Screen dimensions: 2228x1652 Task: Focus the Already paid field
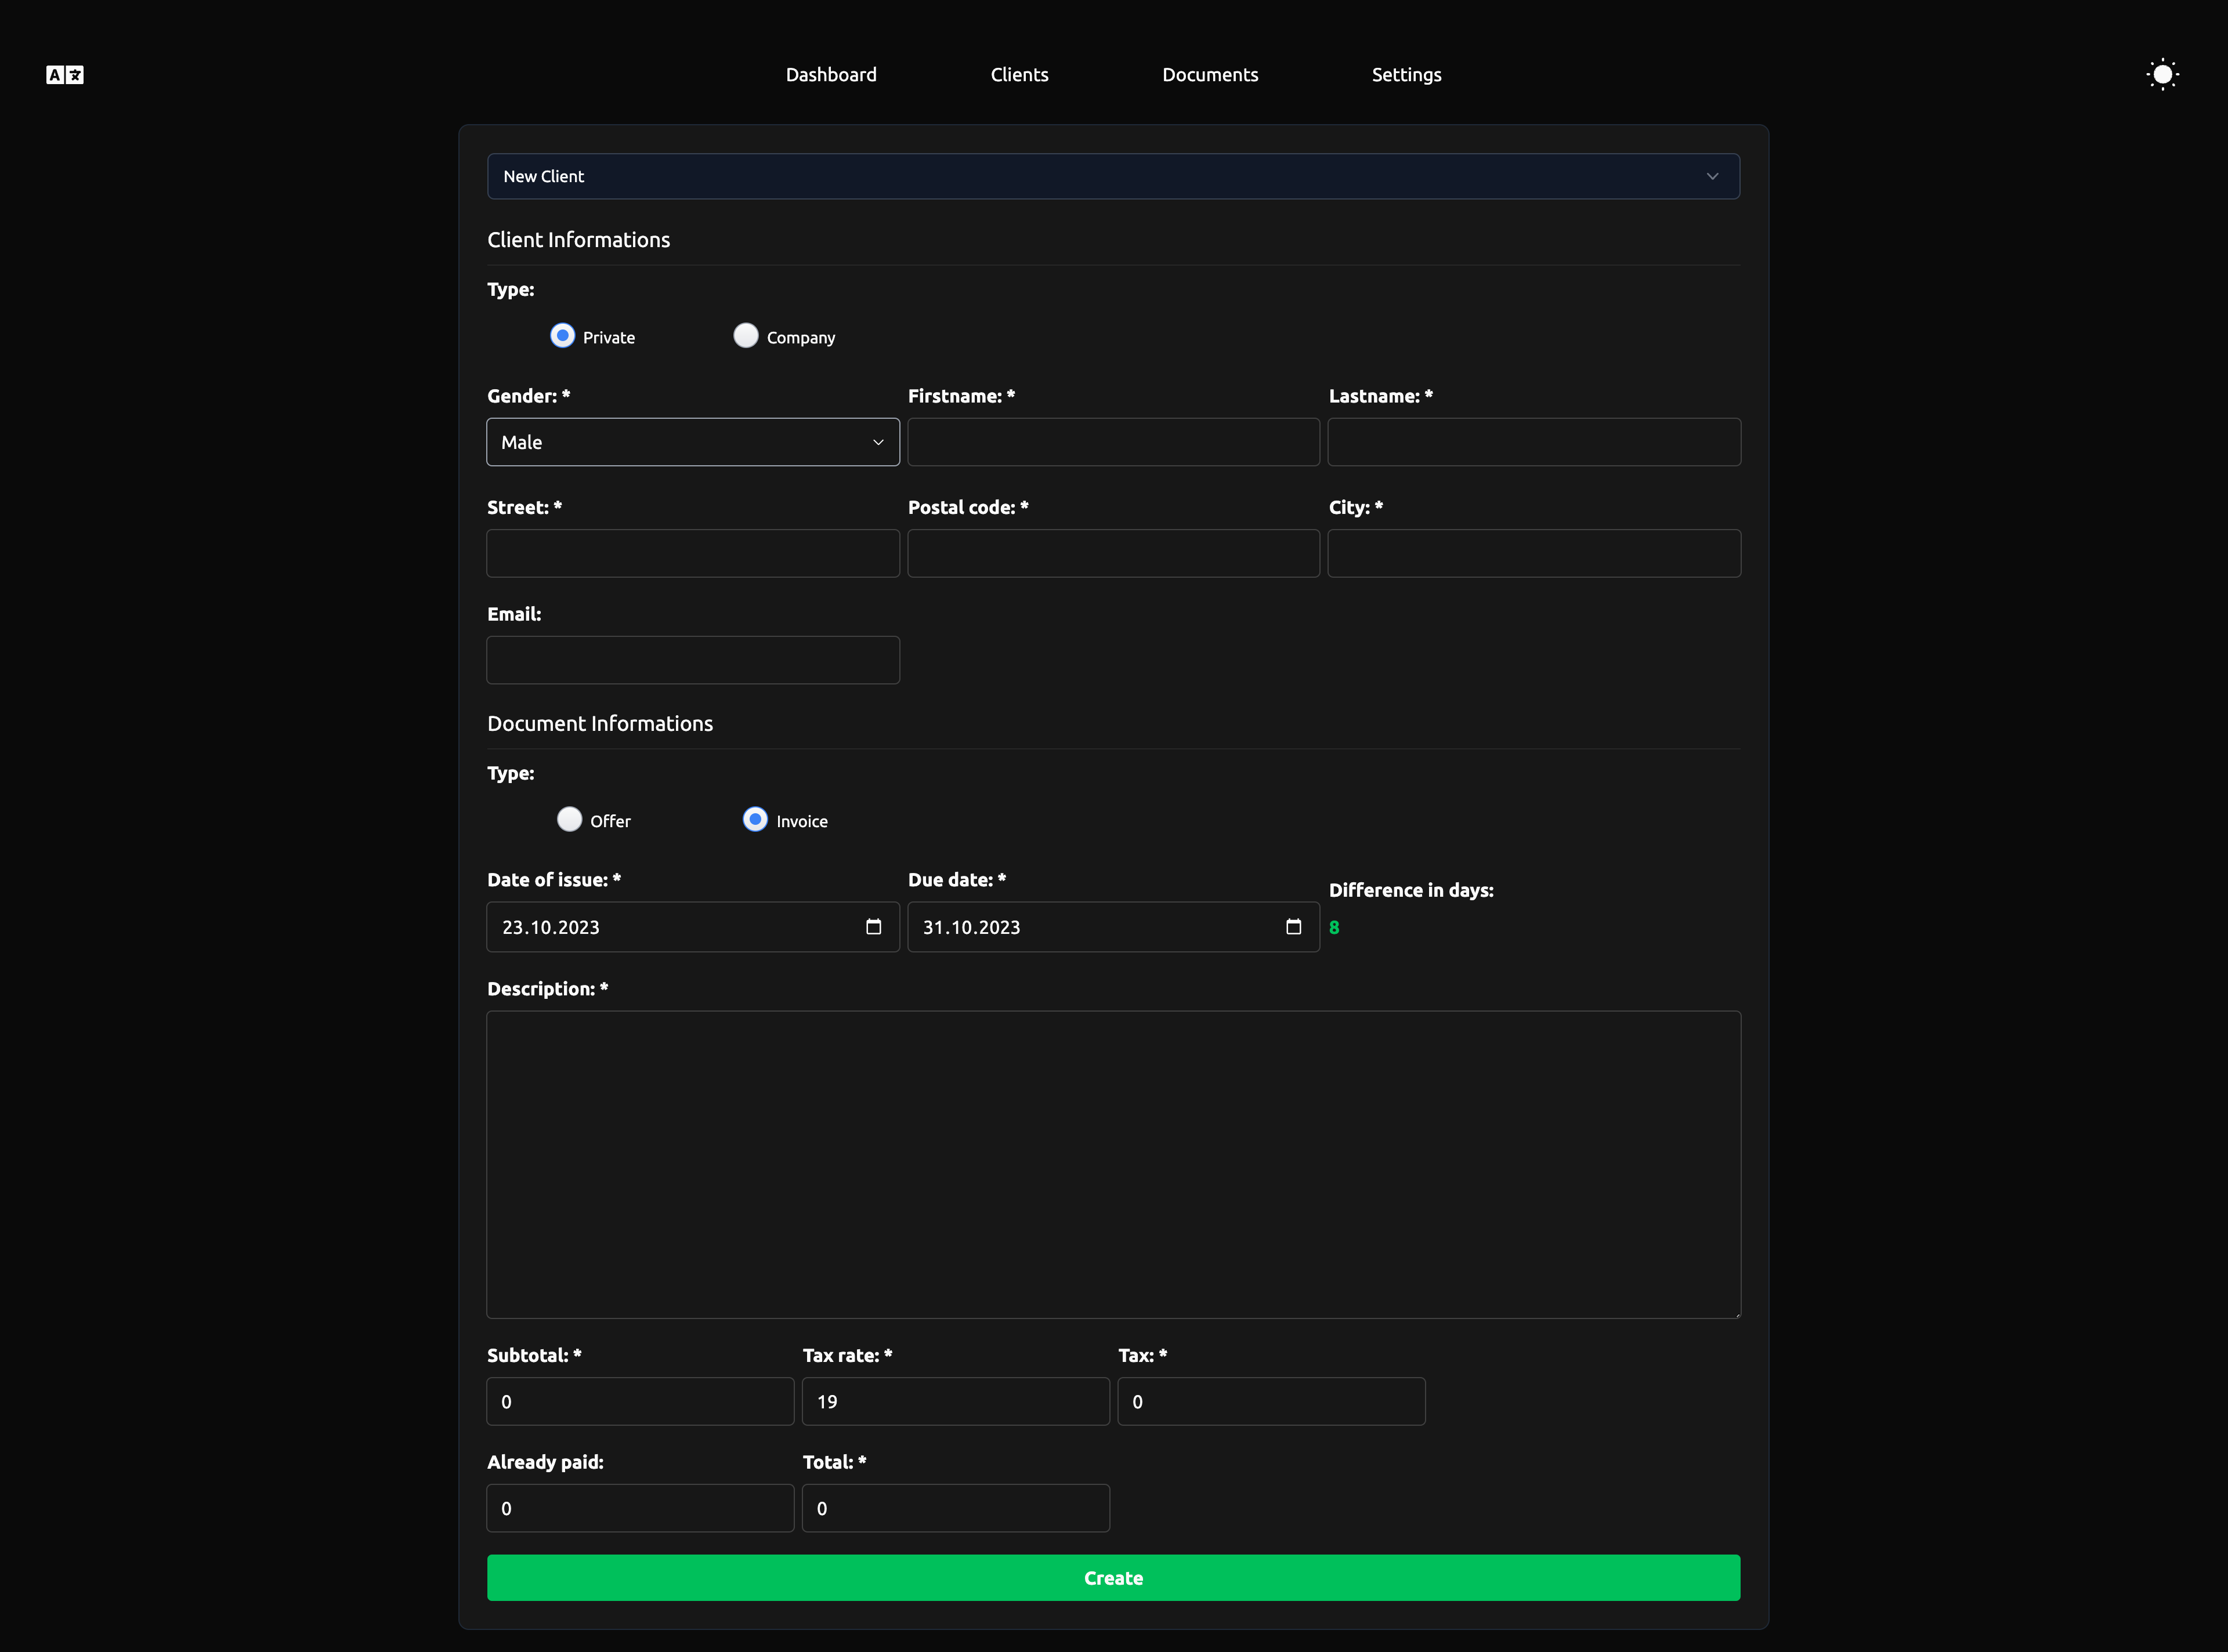640,1508
